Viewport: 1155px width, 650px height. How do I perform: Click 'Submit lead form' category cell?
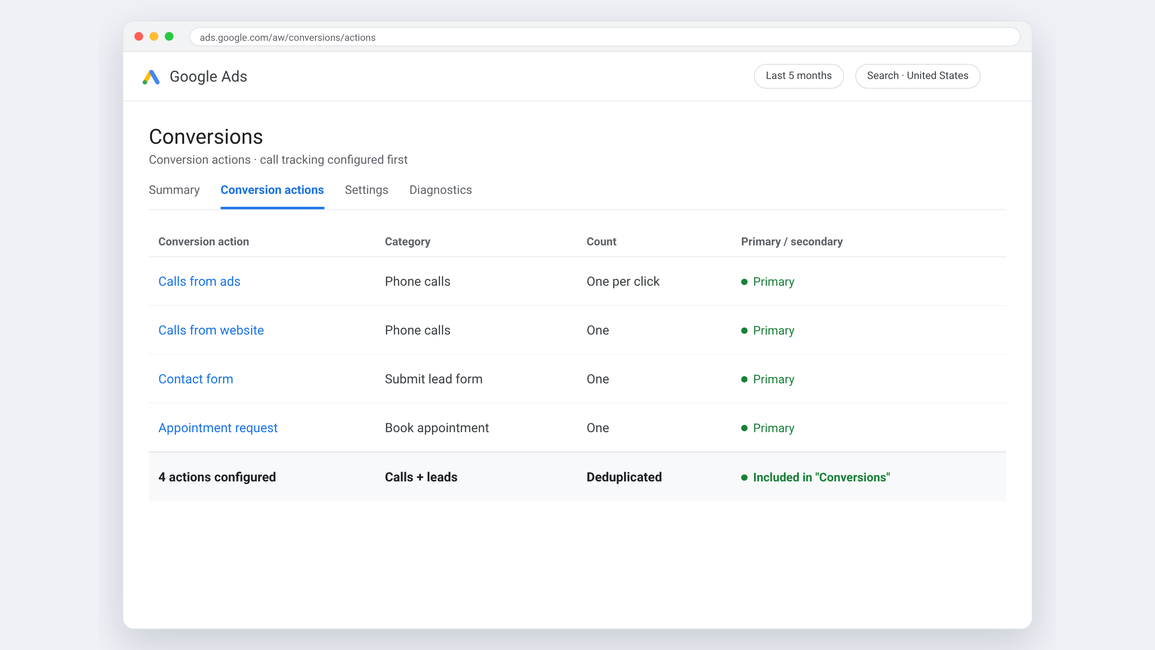[434, 379]
